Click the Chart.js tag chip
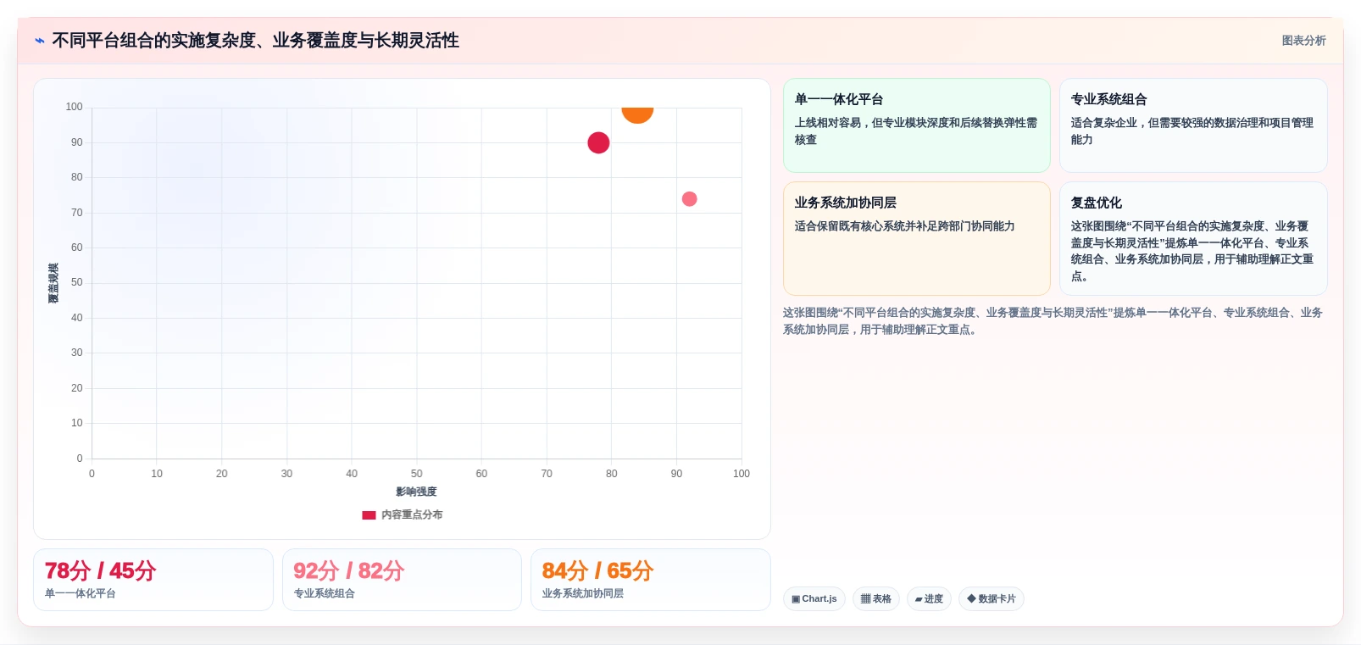Image resolution: width=1361 pixels, height=645 pixels. tap(814, 598)
